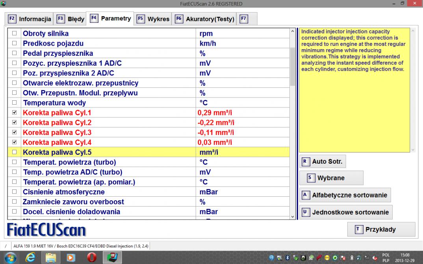
Task: Check the Korekta paliwa Cyl.5 checkbox
Action: coord(14,152)
